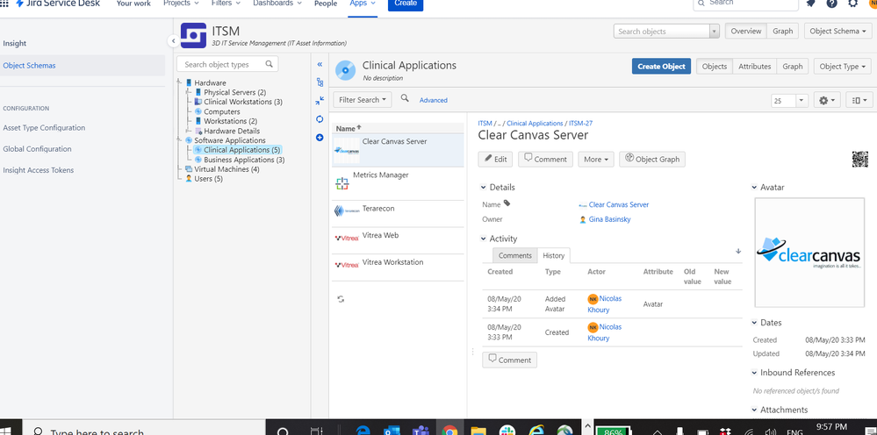877x435 pixels.
Task: Click the blue Create button in top bar
Action: [x=406, y=4]
